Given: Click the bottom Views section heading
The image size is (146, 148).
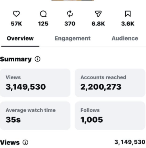Looking at the screenshot, I should [10, 142].
